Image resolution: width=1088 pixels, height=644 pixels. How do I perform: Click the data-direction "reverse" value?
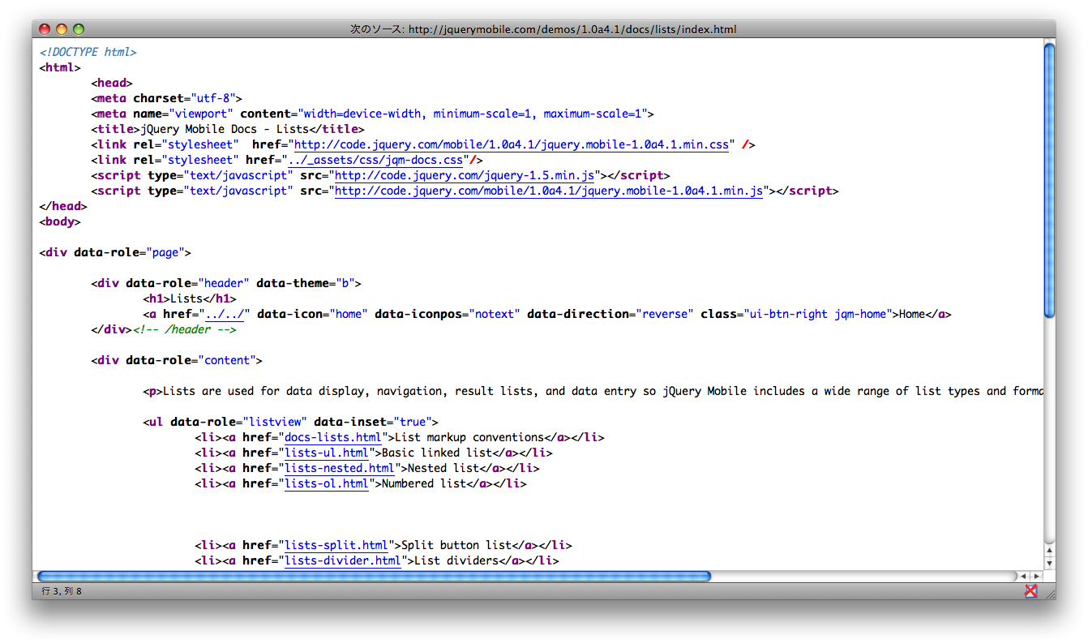(665, 315)
